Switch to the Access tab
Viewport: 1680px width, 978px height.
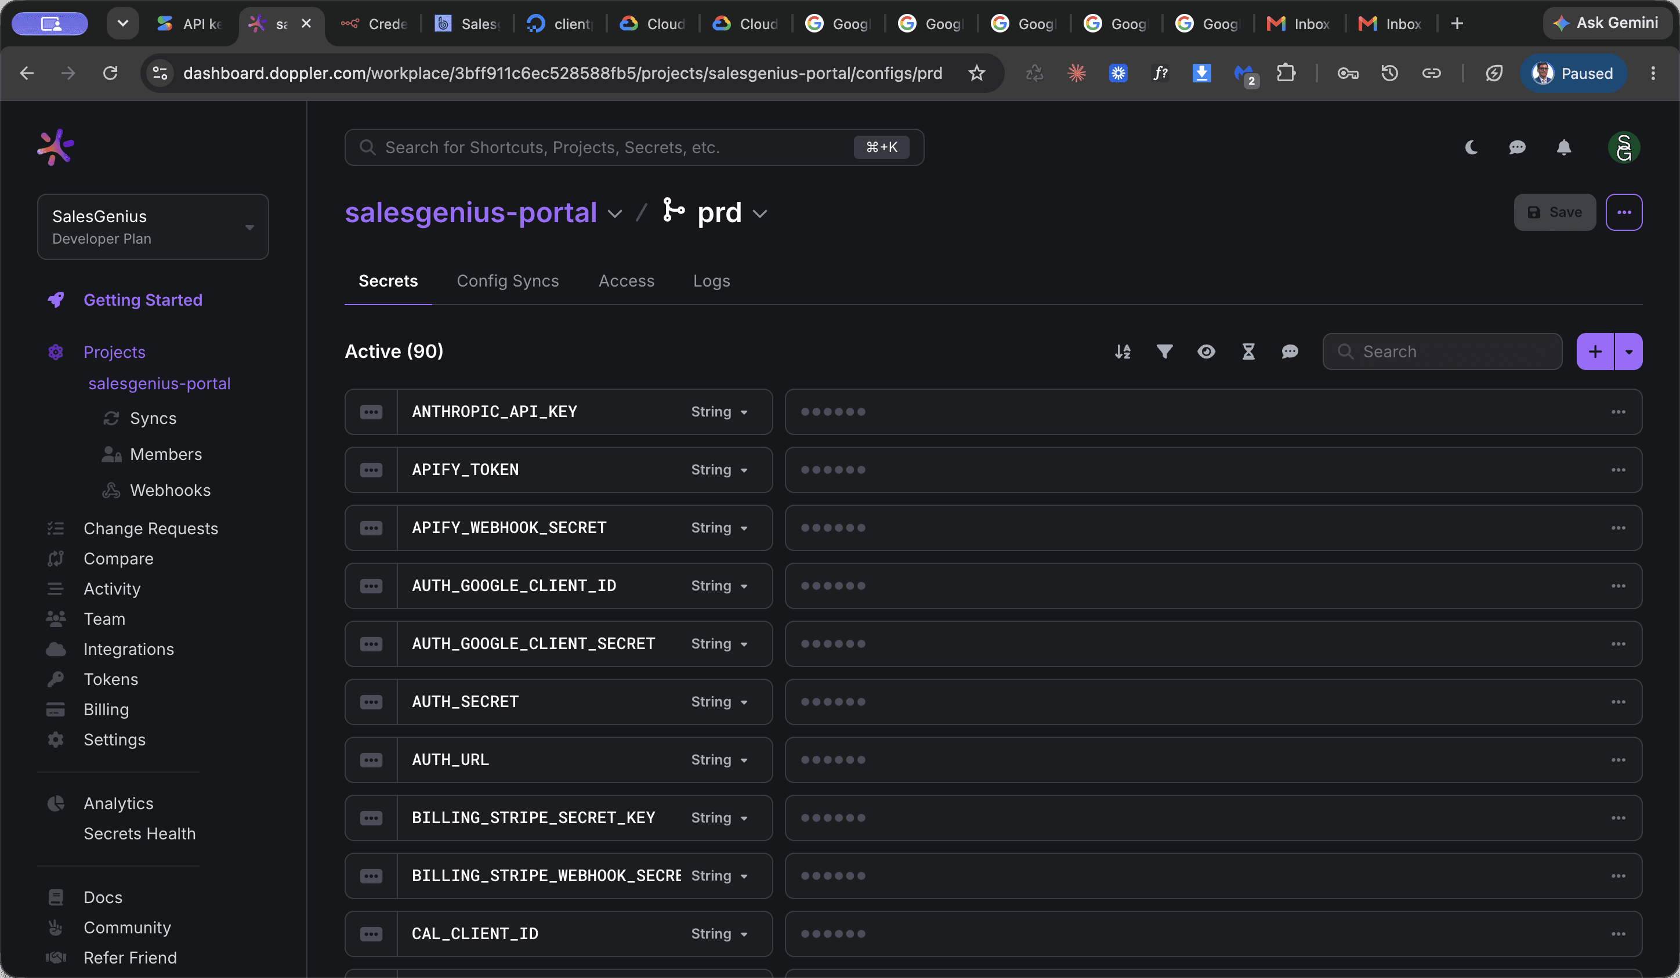coord(627,281)
